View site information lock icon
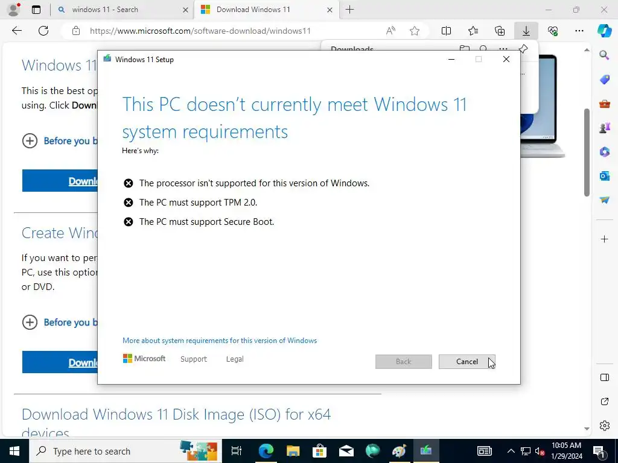Viewport: 618px width, 463px height. pos(76,31)
